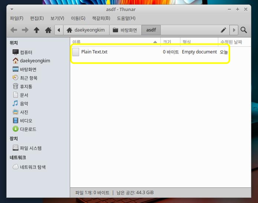The height and width of the screenshot is (203, 258).
Task: Select the Plain Text.txt file
Action: coord(94,52)
